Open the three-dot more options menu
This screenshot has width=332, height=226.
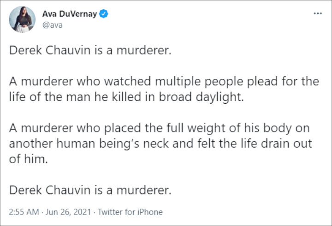[318, 13]
